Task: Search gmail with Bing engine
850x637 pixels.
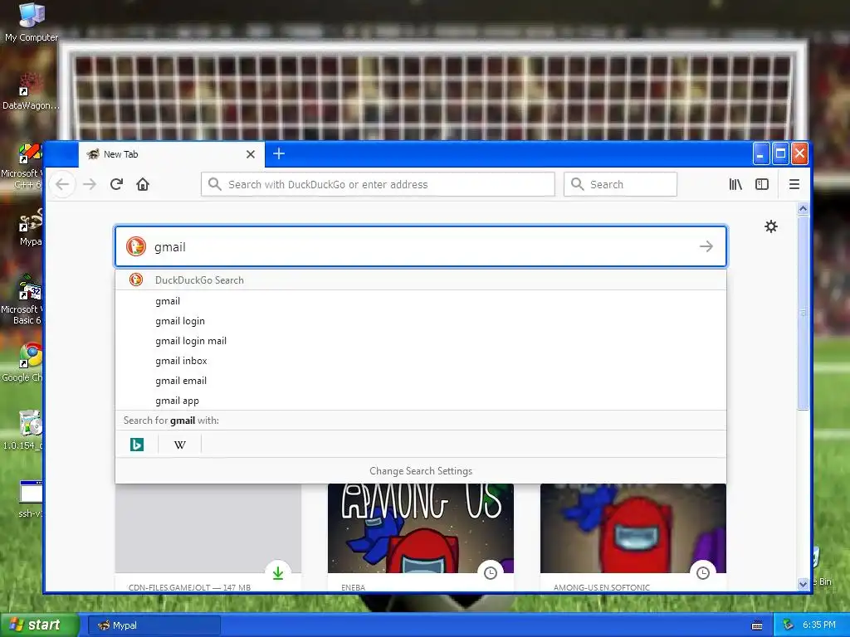Action: 137,445
